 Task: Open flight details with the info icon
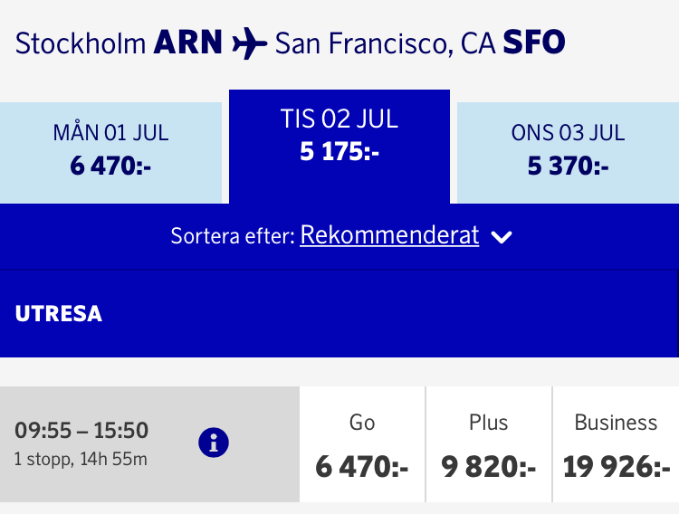(x=214, y=443)
